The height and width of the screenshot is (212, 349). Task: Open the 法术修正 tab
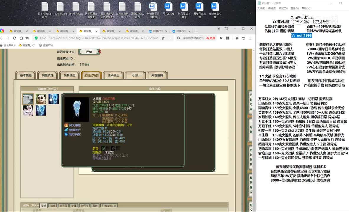pos(113,75)
